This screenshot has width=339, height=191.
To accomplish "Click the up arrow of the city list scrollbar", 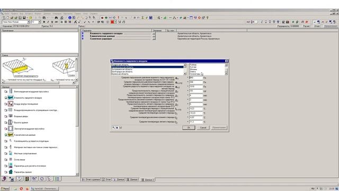I will point(226,65).
